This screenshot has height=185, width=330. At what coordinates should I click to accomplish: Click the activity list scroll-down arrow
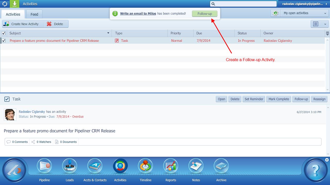(x=328, y=90)
